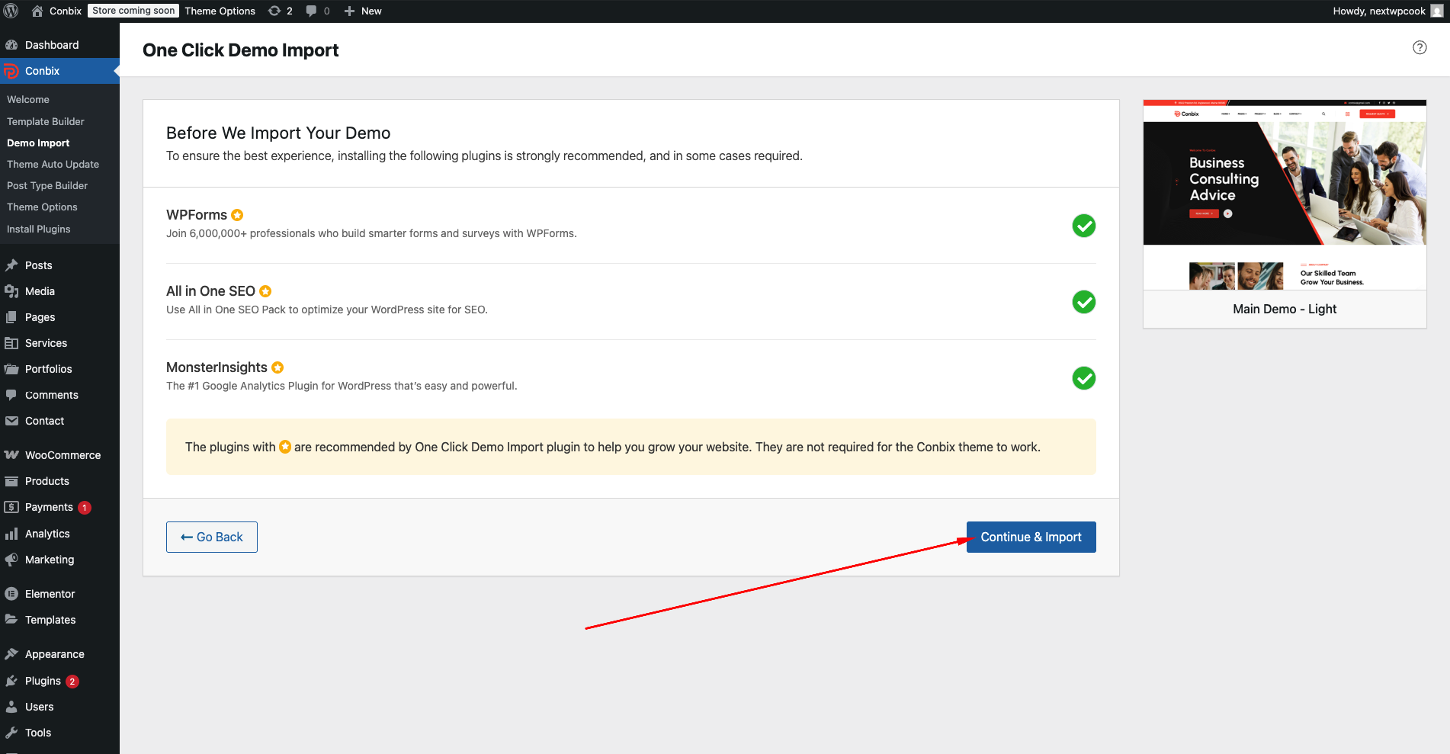The width and height of the screenshot is (1450, 754).
Task: Click the Payments dollar icon
Action: pyautogui.click(x=11, y=507)
